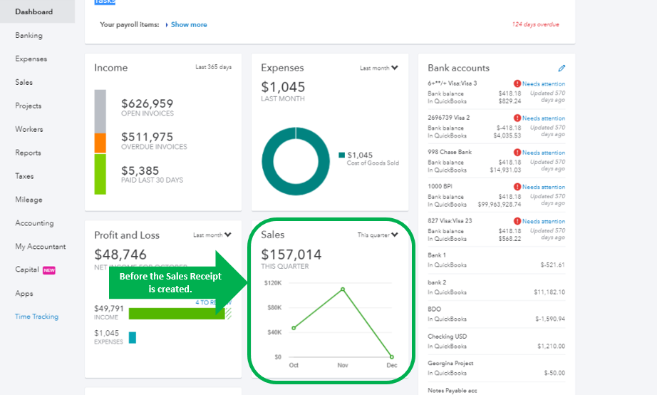Open Capital in the sidebar
Viewport: 657px width, 395px height.
27,270
